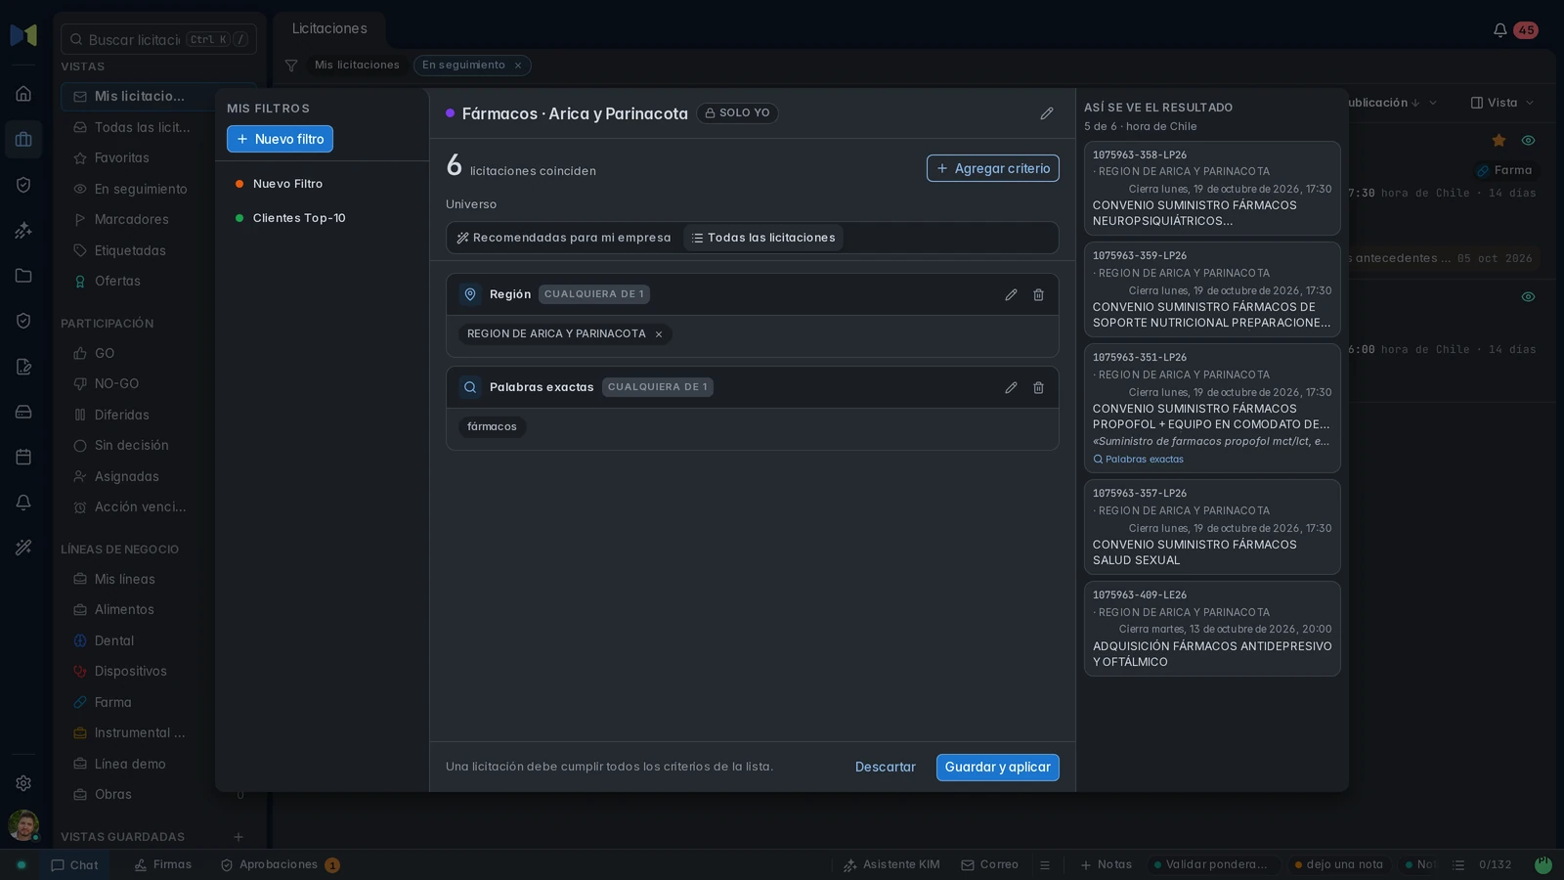
Task: Click the user avatar in the left rail
Action: (x=23, y=825)
